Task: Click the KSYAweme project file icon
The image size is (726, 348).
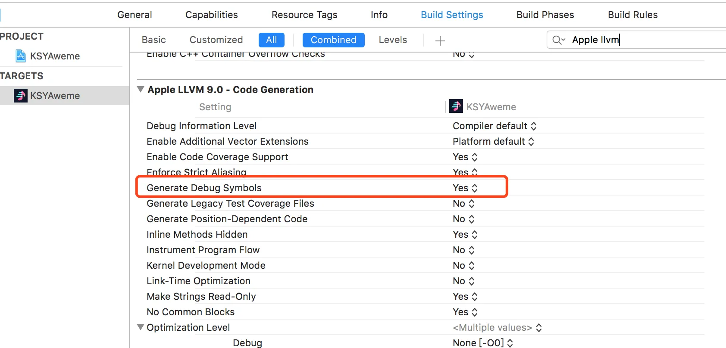Action: click(x=21, y=56)
